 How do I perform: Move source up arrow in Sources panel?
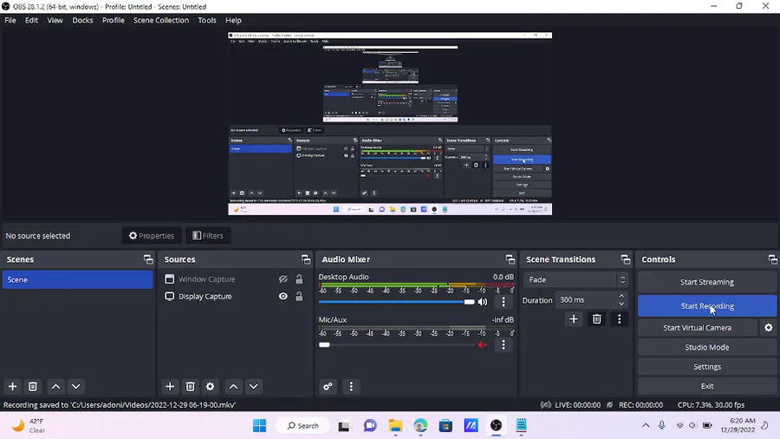point(233,386)
